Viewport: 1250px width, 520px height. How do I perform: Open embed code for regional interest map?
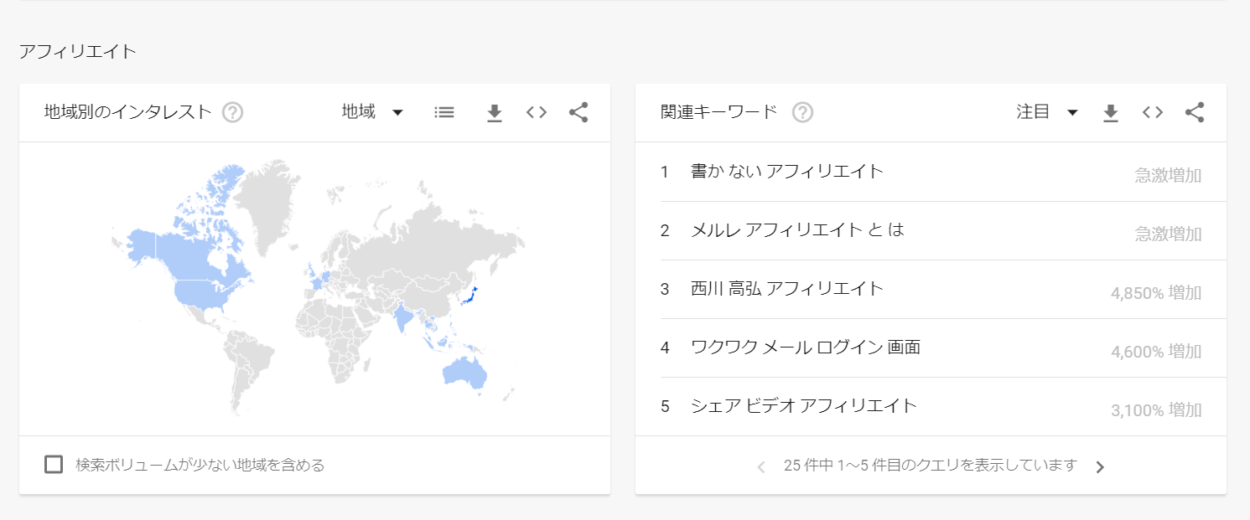point(537,112)
